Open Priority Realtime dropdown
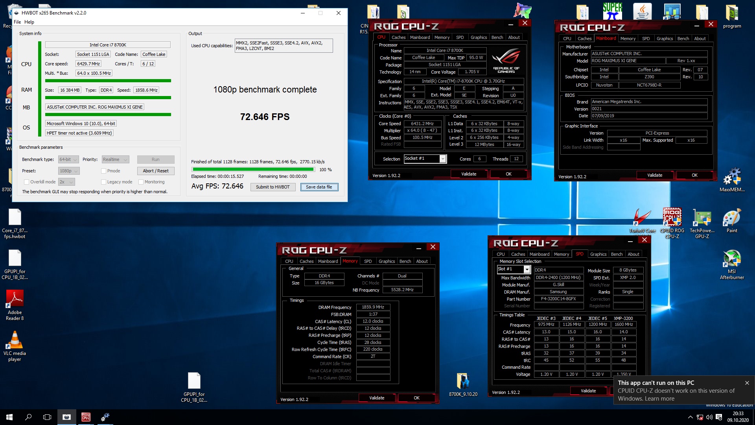755x425 pixels. [x=115, y=159]
